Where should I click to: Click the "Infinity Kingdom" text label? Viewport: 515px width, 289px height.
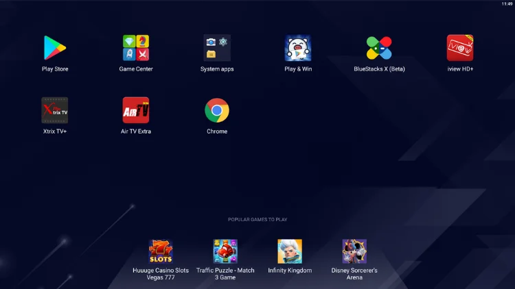click(290, 271)
